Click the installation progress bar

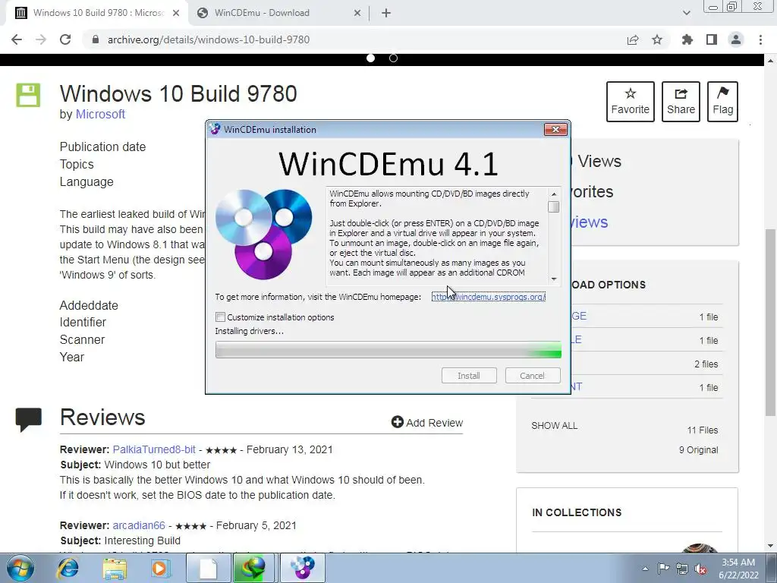pyautogui.click(x=388, y=349)
